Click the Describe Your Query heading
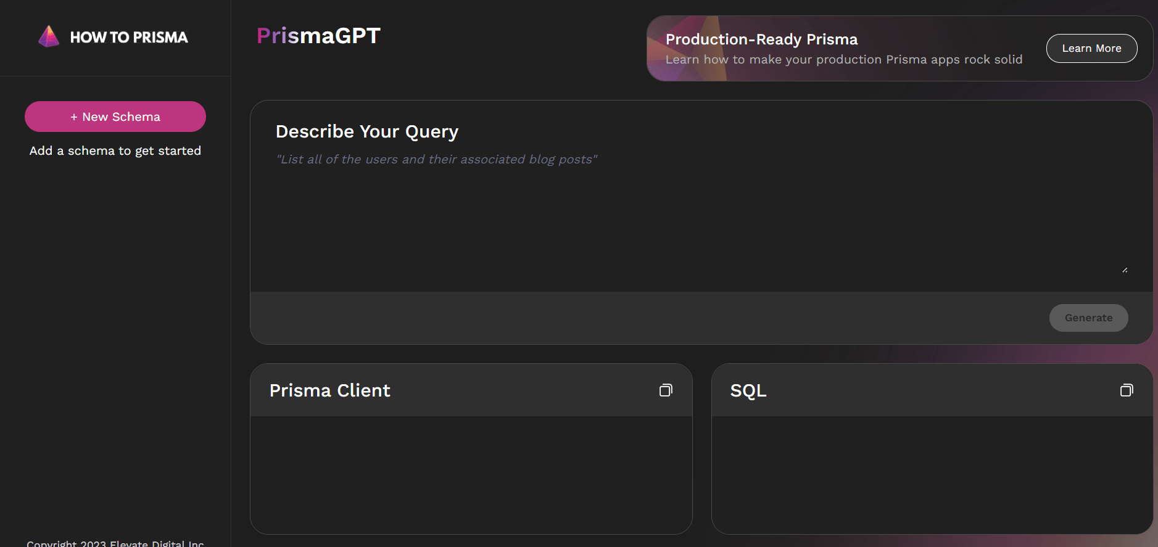Viewport: 1158px width, 547px height. (367, 131)
